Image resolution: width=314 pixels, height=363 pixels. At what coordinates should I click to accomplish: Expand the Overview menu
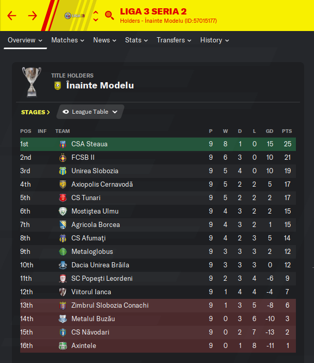tap(25, 40)
